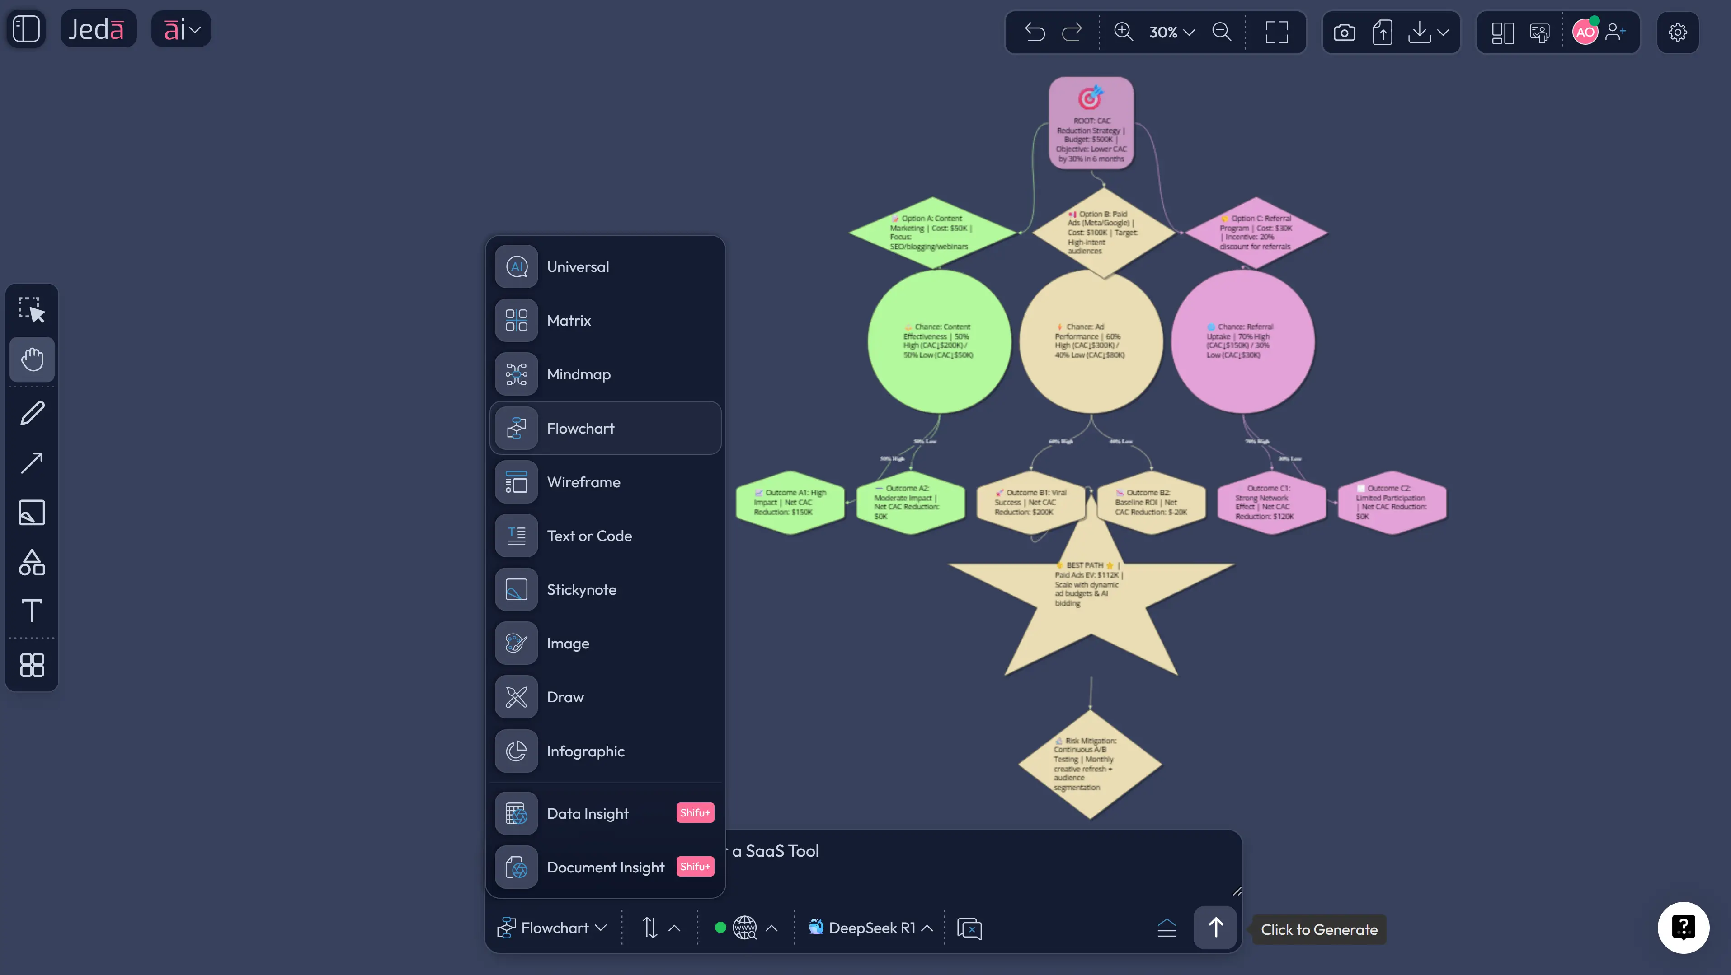The width and height of the screenshot is (1731, 975).
Task: Select the text tool in the sidebar
Action: (31, 611)
